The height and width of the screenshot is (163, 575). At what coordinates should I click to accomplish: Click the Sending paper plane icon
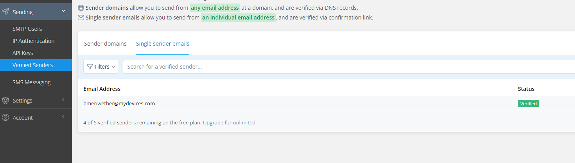(5, 12)
